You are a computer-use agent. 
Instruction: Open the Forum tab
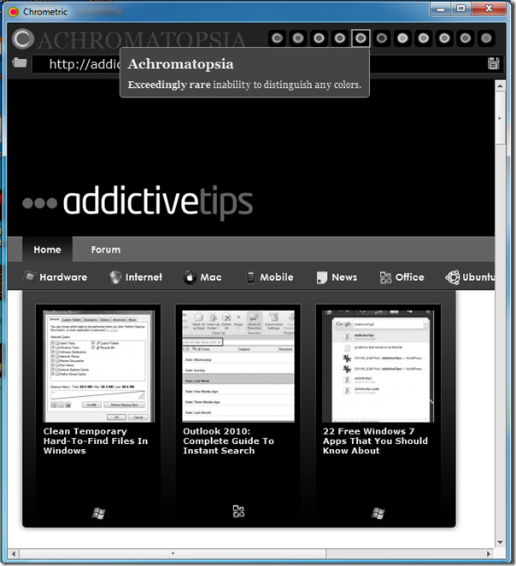(106, 249)
